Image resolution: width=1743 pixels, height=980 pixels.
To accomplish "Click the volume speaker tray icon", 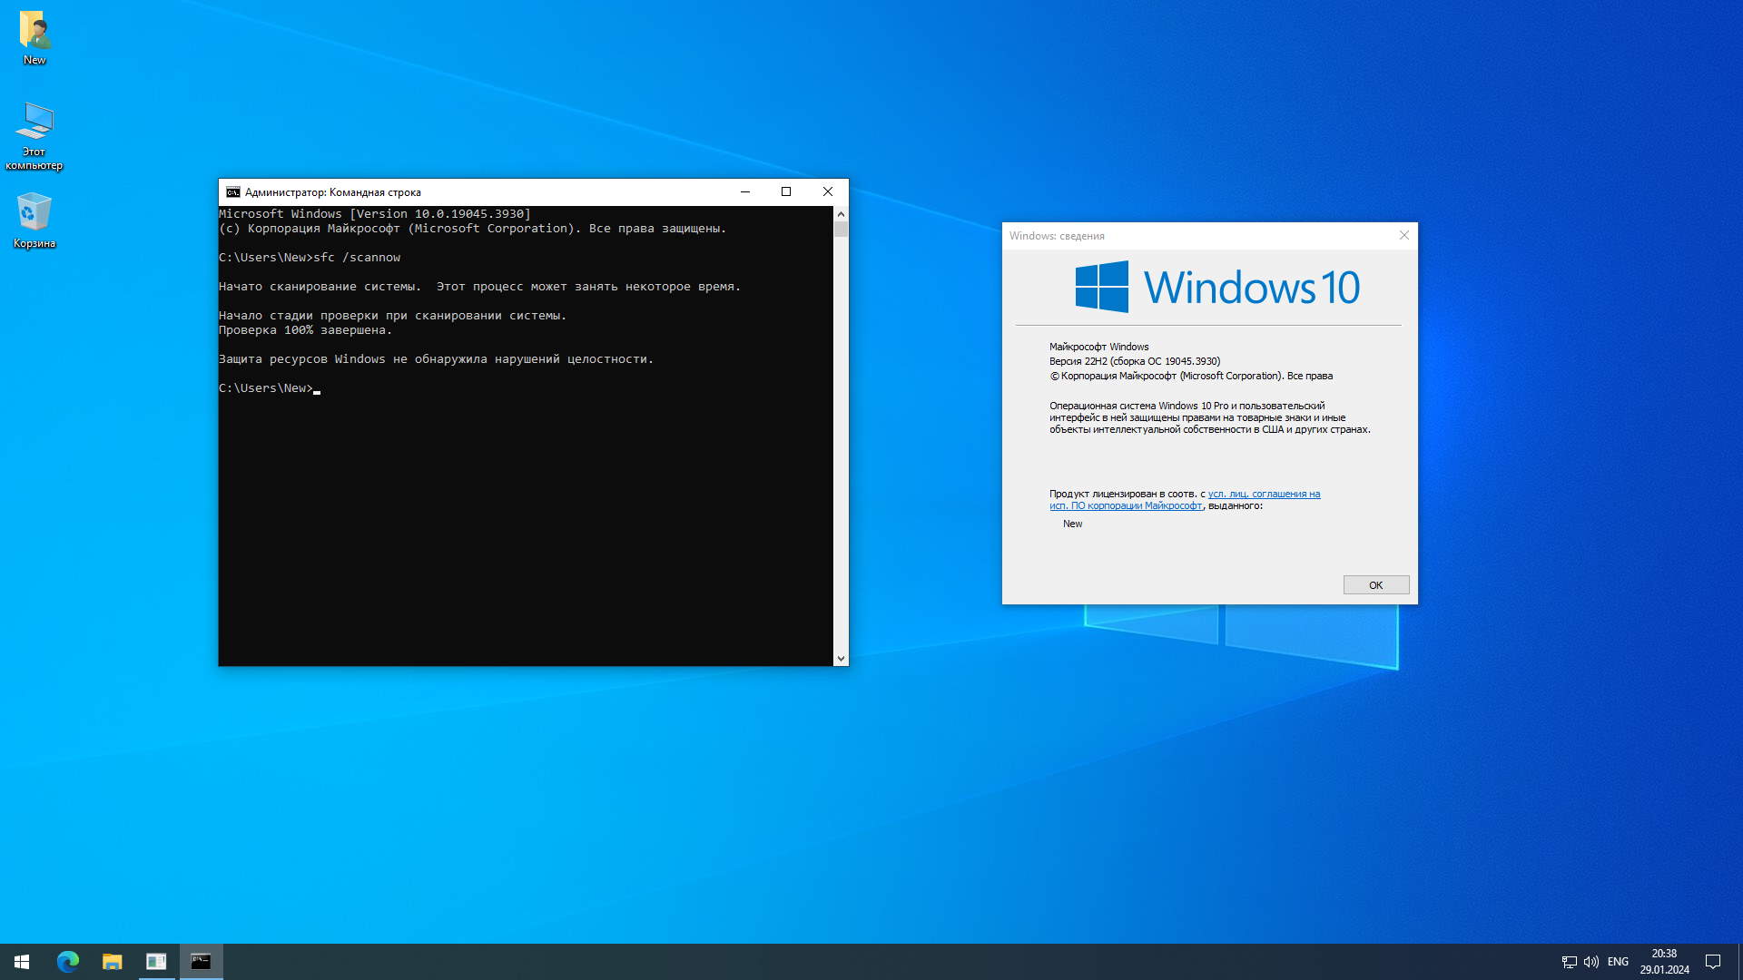I will point(1591,962).
